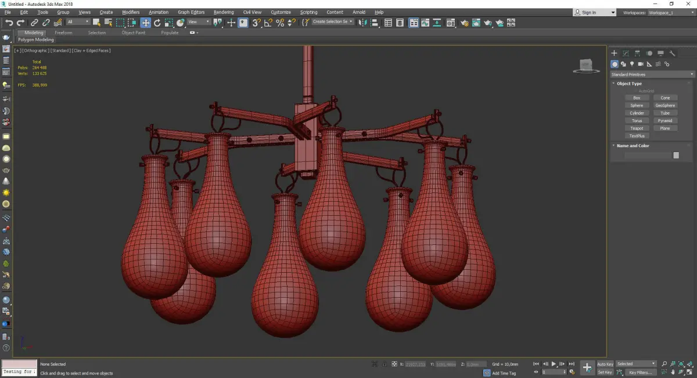
Task: Toggle the Window/Crossing selection mode
Action: (x=132, y=23)
